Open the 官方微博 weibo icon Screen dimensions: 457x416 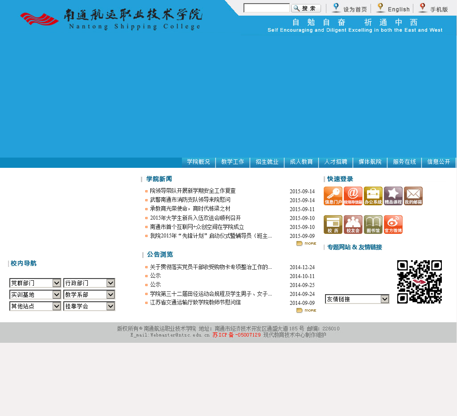point(393,225)
